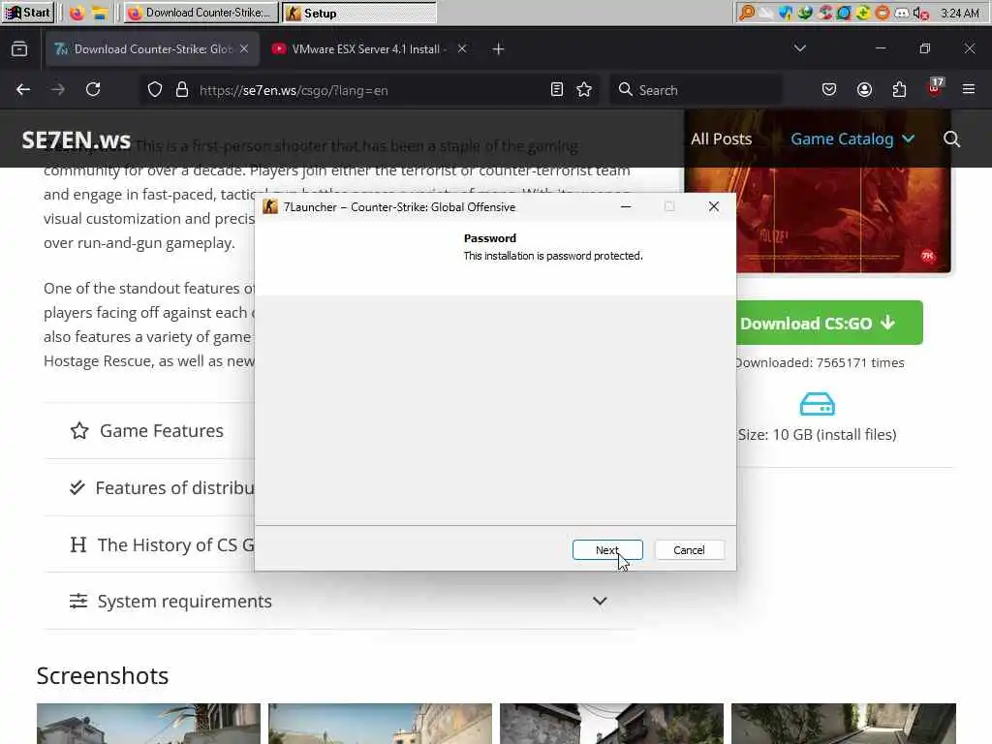The height and width of the screenshot is (744, 992).
Task: Open the first screenshot thumbnail
Action: [x=148, y=724]
